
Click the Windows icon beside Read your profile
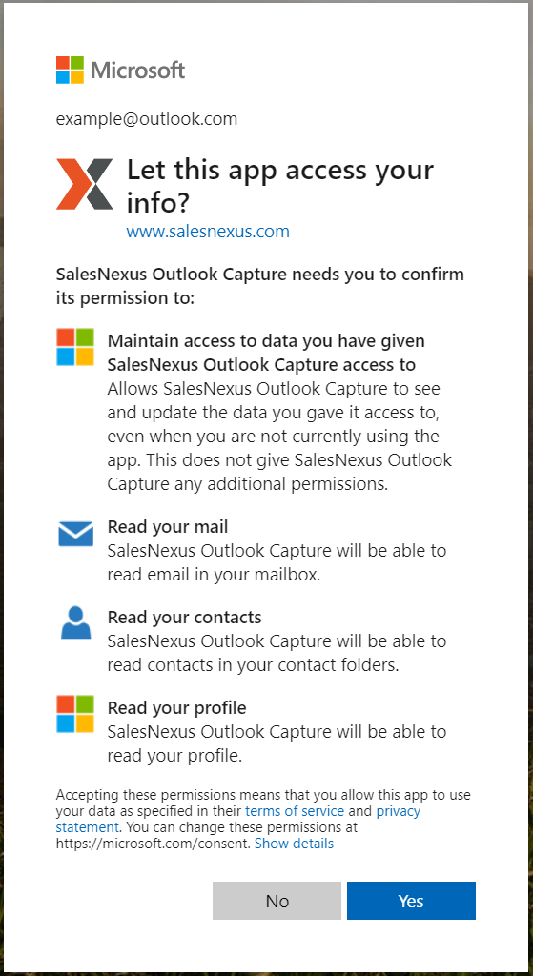pyautogui.click(x=75, y=714)
